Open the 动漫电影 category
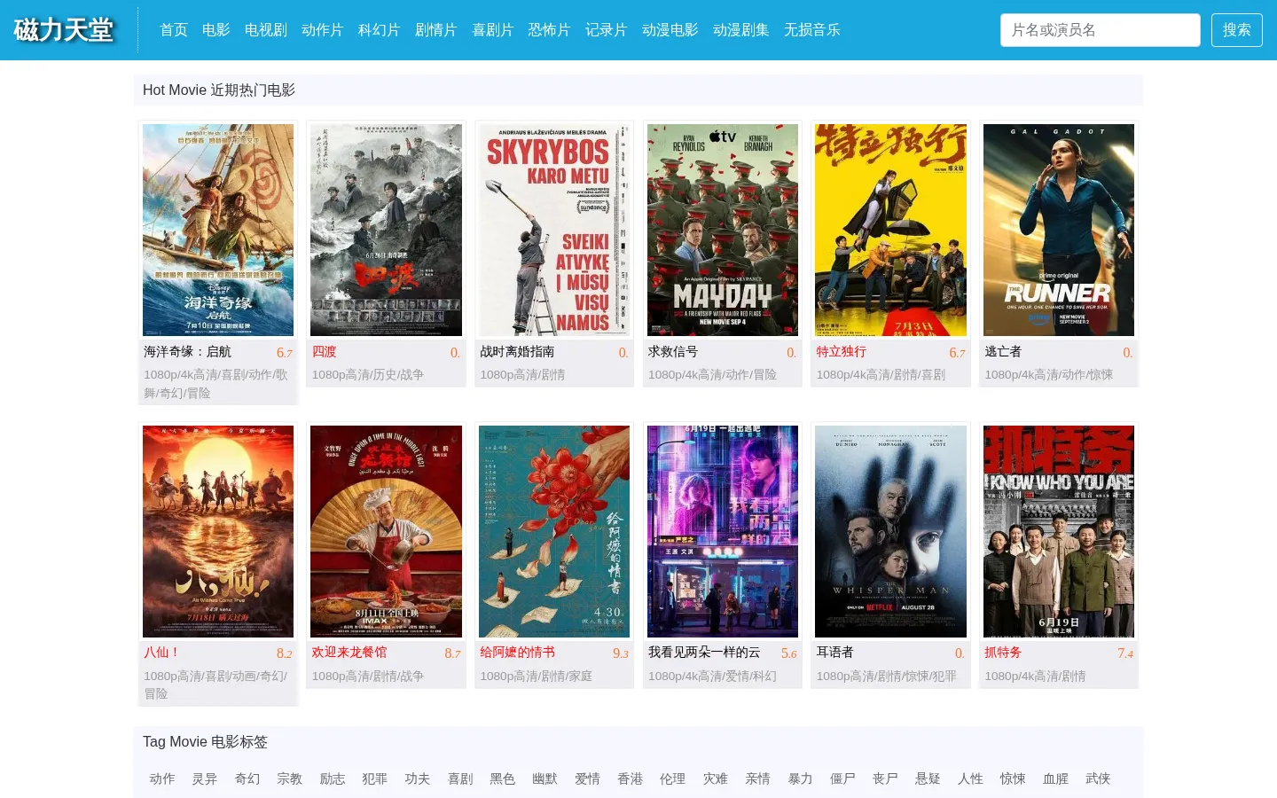Viewport: 1277px width, 798px height. pos(670,30)
